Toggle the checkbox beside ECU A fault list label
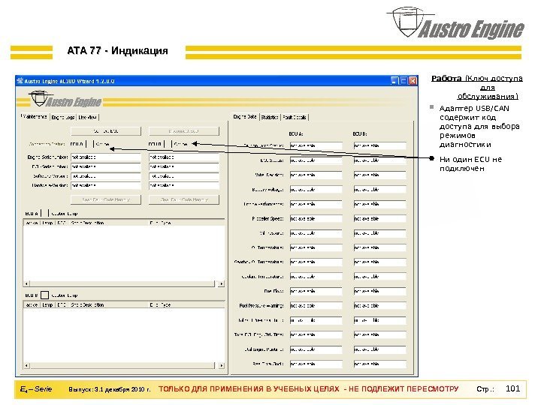The image size is (541, 405). pyautogui.click(x=45, y=213)
